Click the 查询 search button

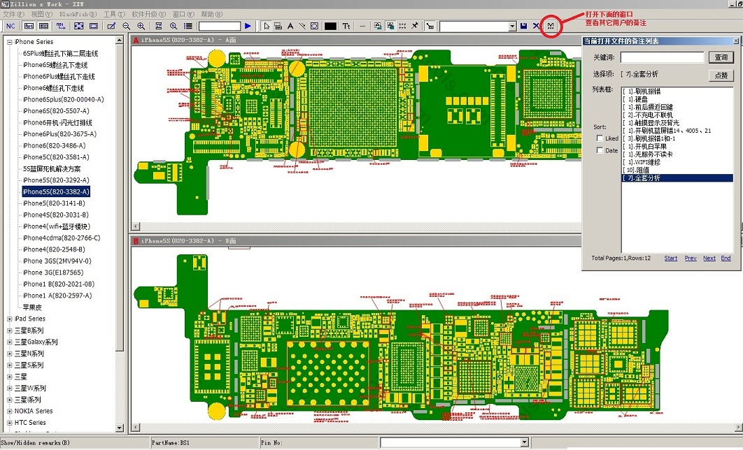click(x=720, y=57)
